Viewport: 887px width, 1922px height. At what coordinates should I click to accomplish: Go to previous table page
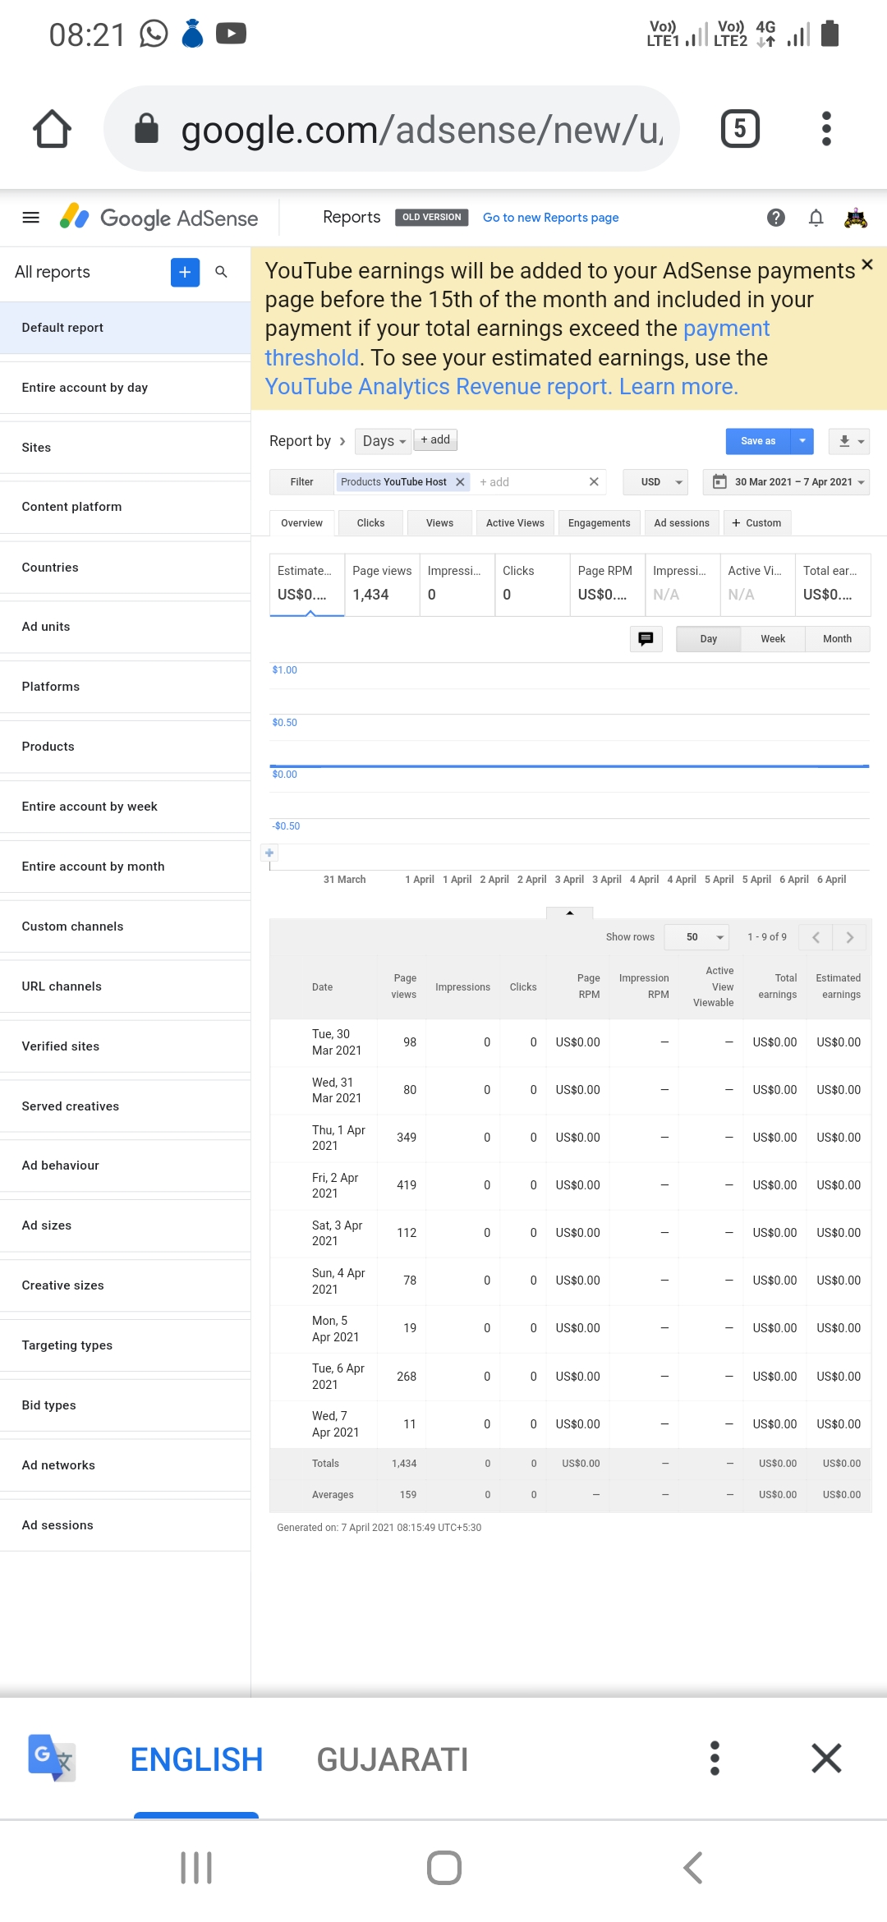point(816,937)
